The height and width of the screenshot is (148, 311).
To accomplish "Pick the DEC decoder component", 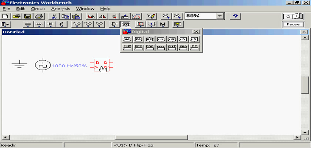I will (138, 47).
